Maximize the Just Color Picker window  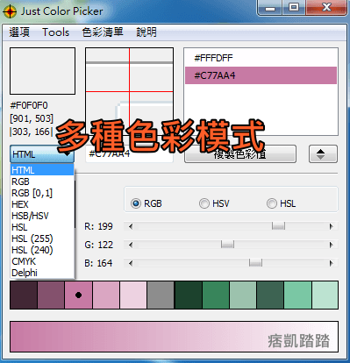pyautogui.click(x=294, y=7)
